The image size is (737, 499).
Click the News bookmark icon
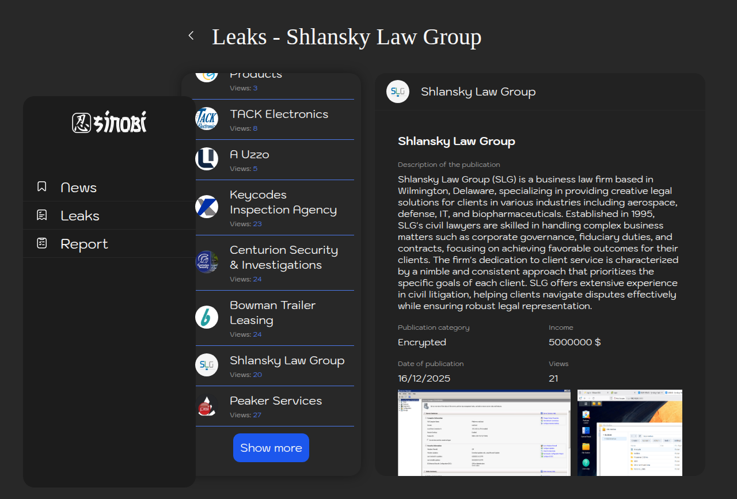point(42,186)
